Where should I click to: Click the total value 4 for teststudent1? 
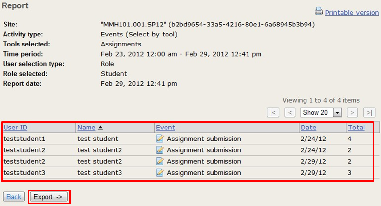pos(349,139)
